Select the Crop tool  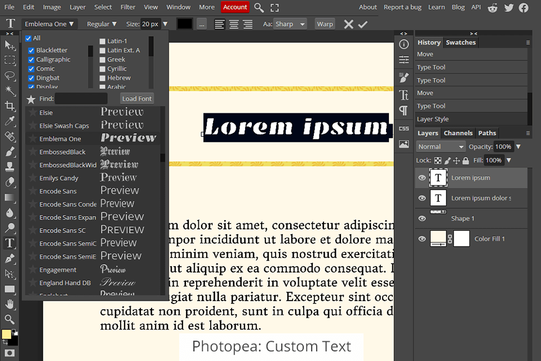10,105
